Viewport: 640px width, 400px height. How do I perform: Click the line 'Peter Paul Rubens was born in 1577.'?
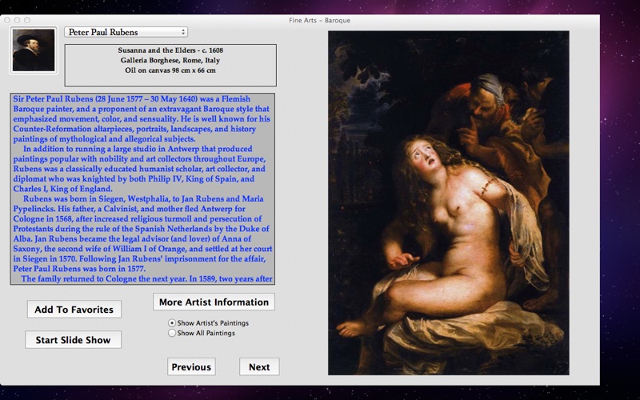(x=79, y=269)
